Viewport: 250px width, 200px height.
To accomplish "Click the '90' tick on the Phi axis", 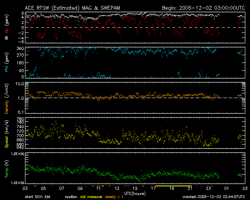I will (x=21, y=71).
